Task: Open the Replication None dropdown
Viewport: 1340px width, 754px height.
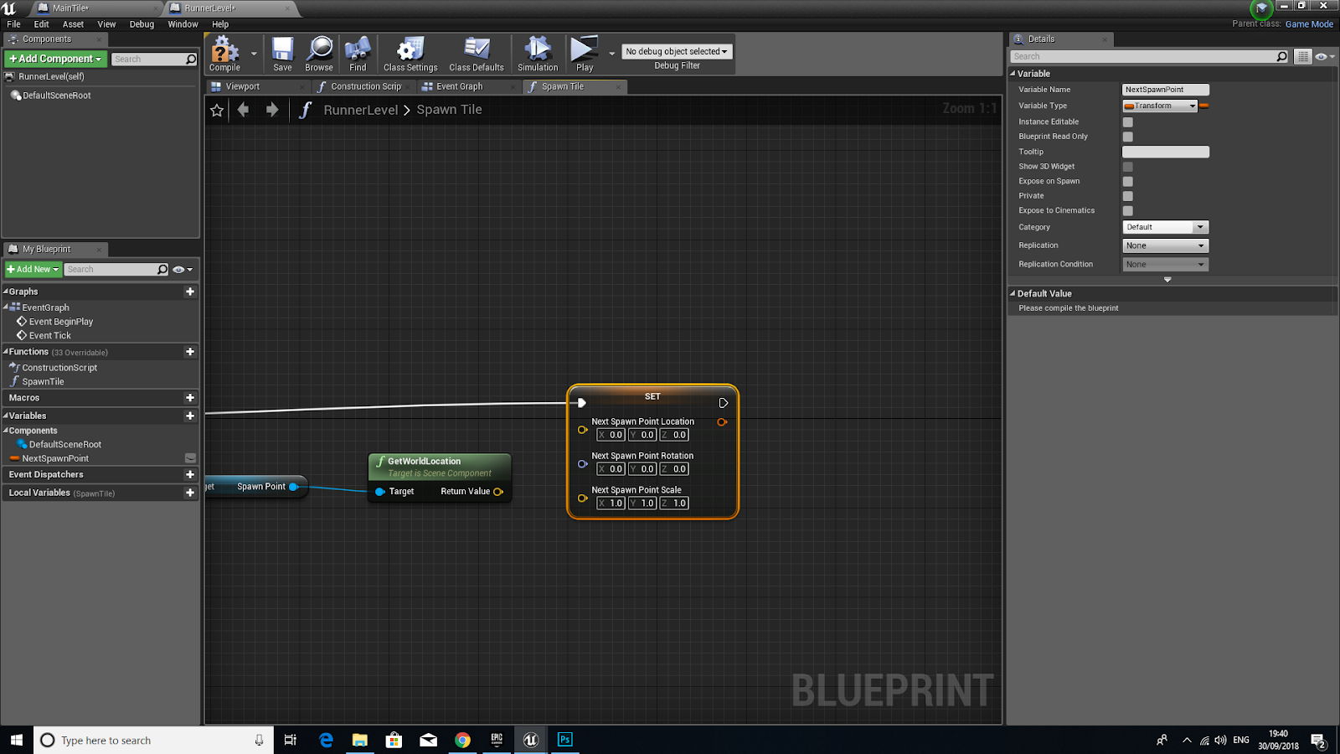Action: (1165, 245)
